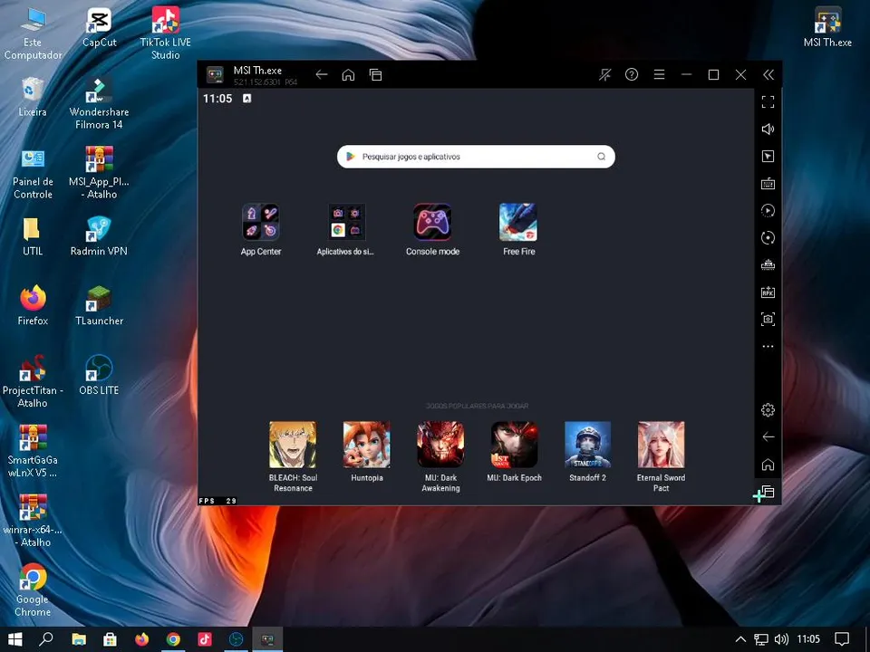870x652 pixels.
Task: Open the emulator hamburger menu
Action: 659,75
